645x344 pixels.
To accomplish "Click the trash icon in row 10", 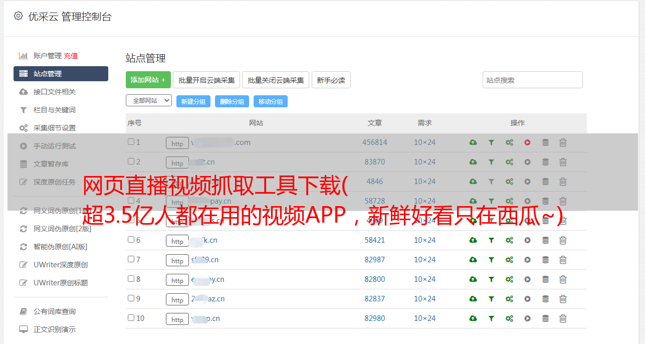I will point(563,318).
